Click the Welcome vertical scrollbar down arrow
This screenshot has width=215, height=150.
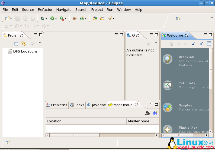(211, 131)
